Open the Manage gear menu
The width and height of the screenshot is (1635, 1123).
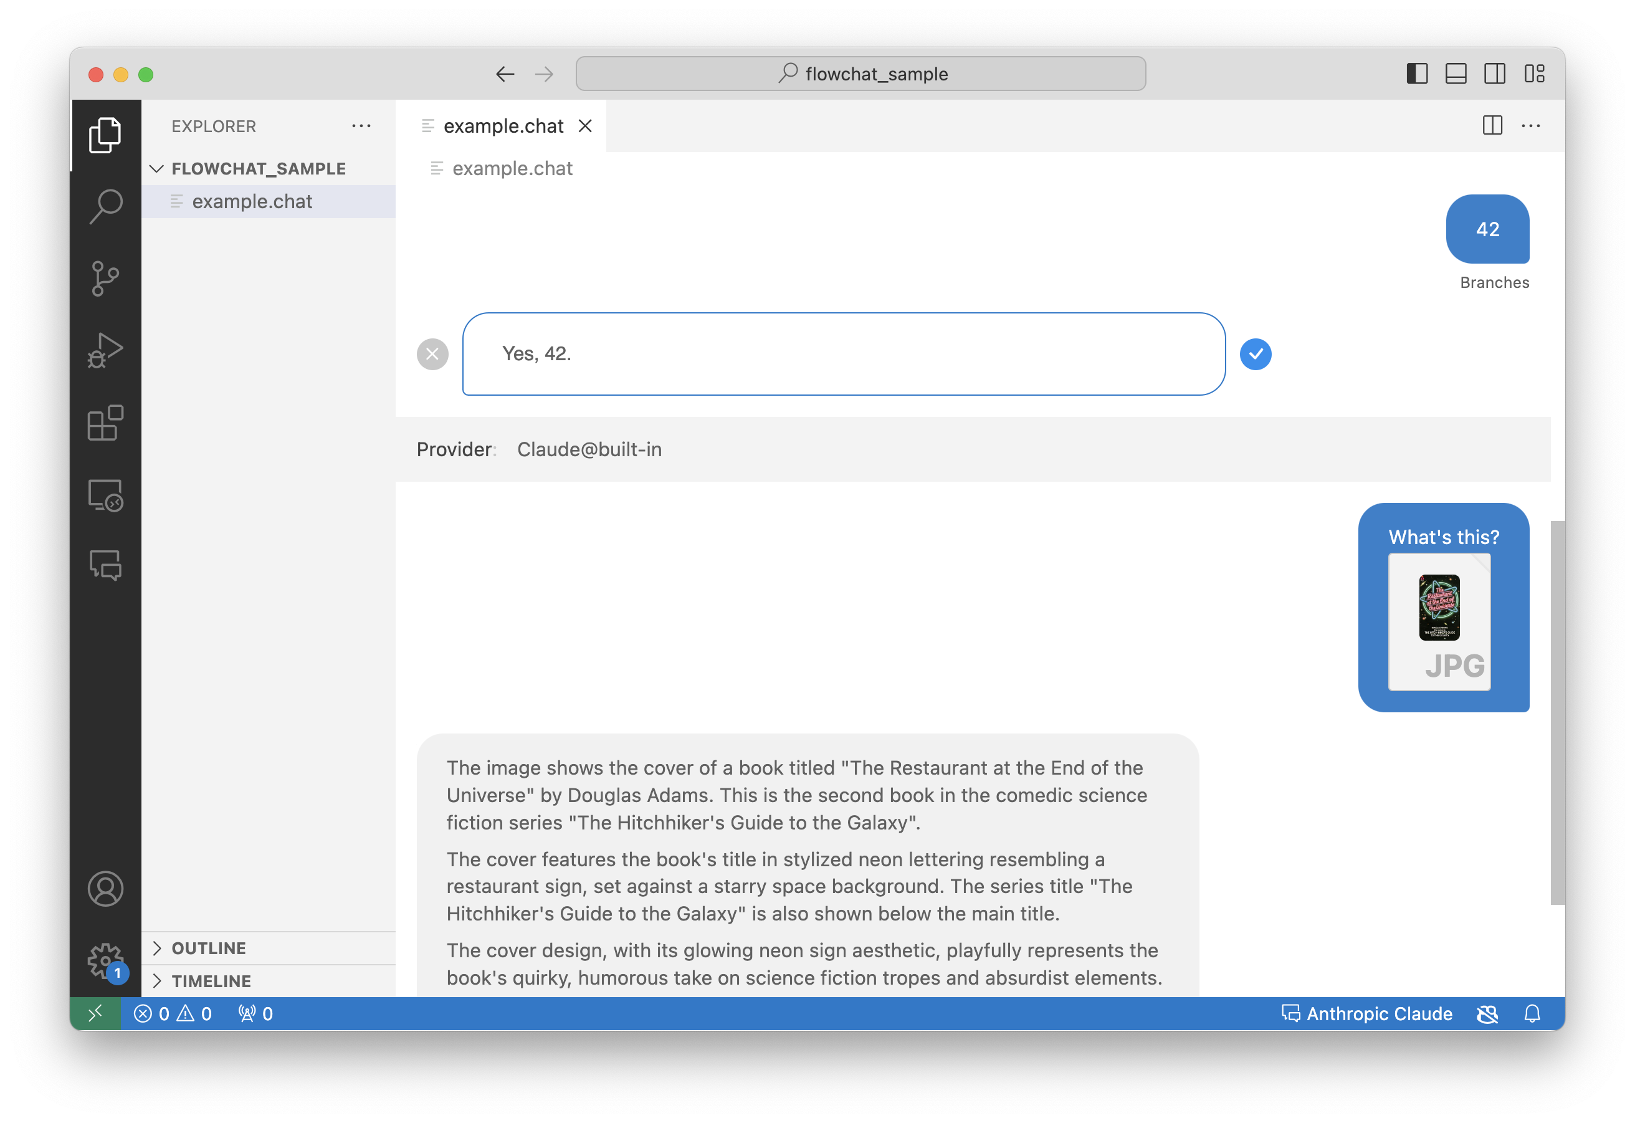coord(105,961)
